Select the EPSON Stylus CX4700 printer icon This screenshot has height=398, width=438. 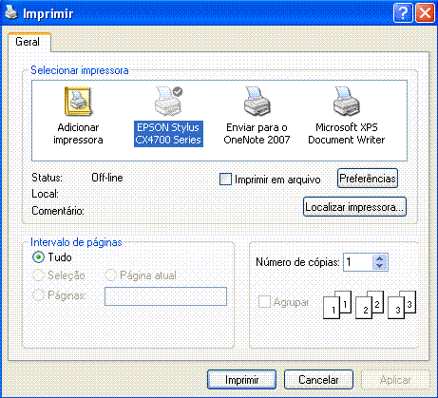pyautogui.click(x=168, y=102)
